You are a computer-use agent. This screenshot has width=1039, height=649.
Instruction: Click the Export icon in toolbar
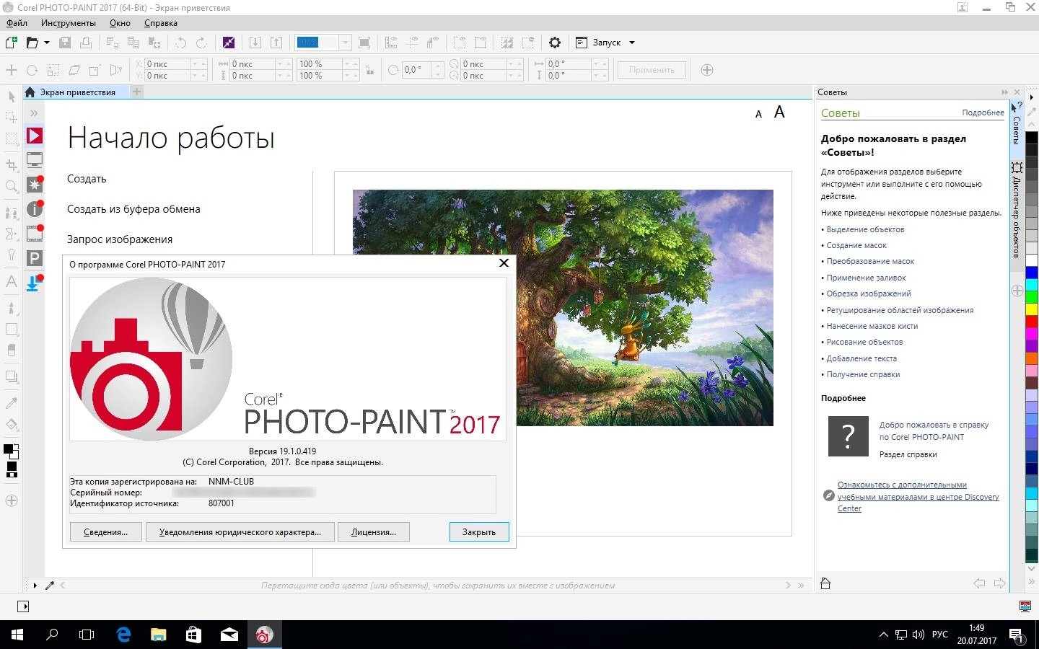276,43
